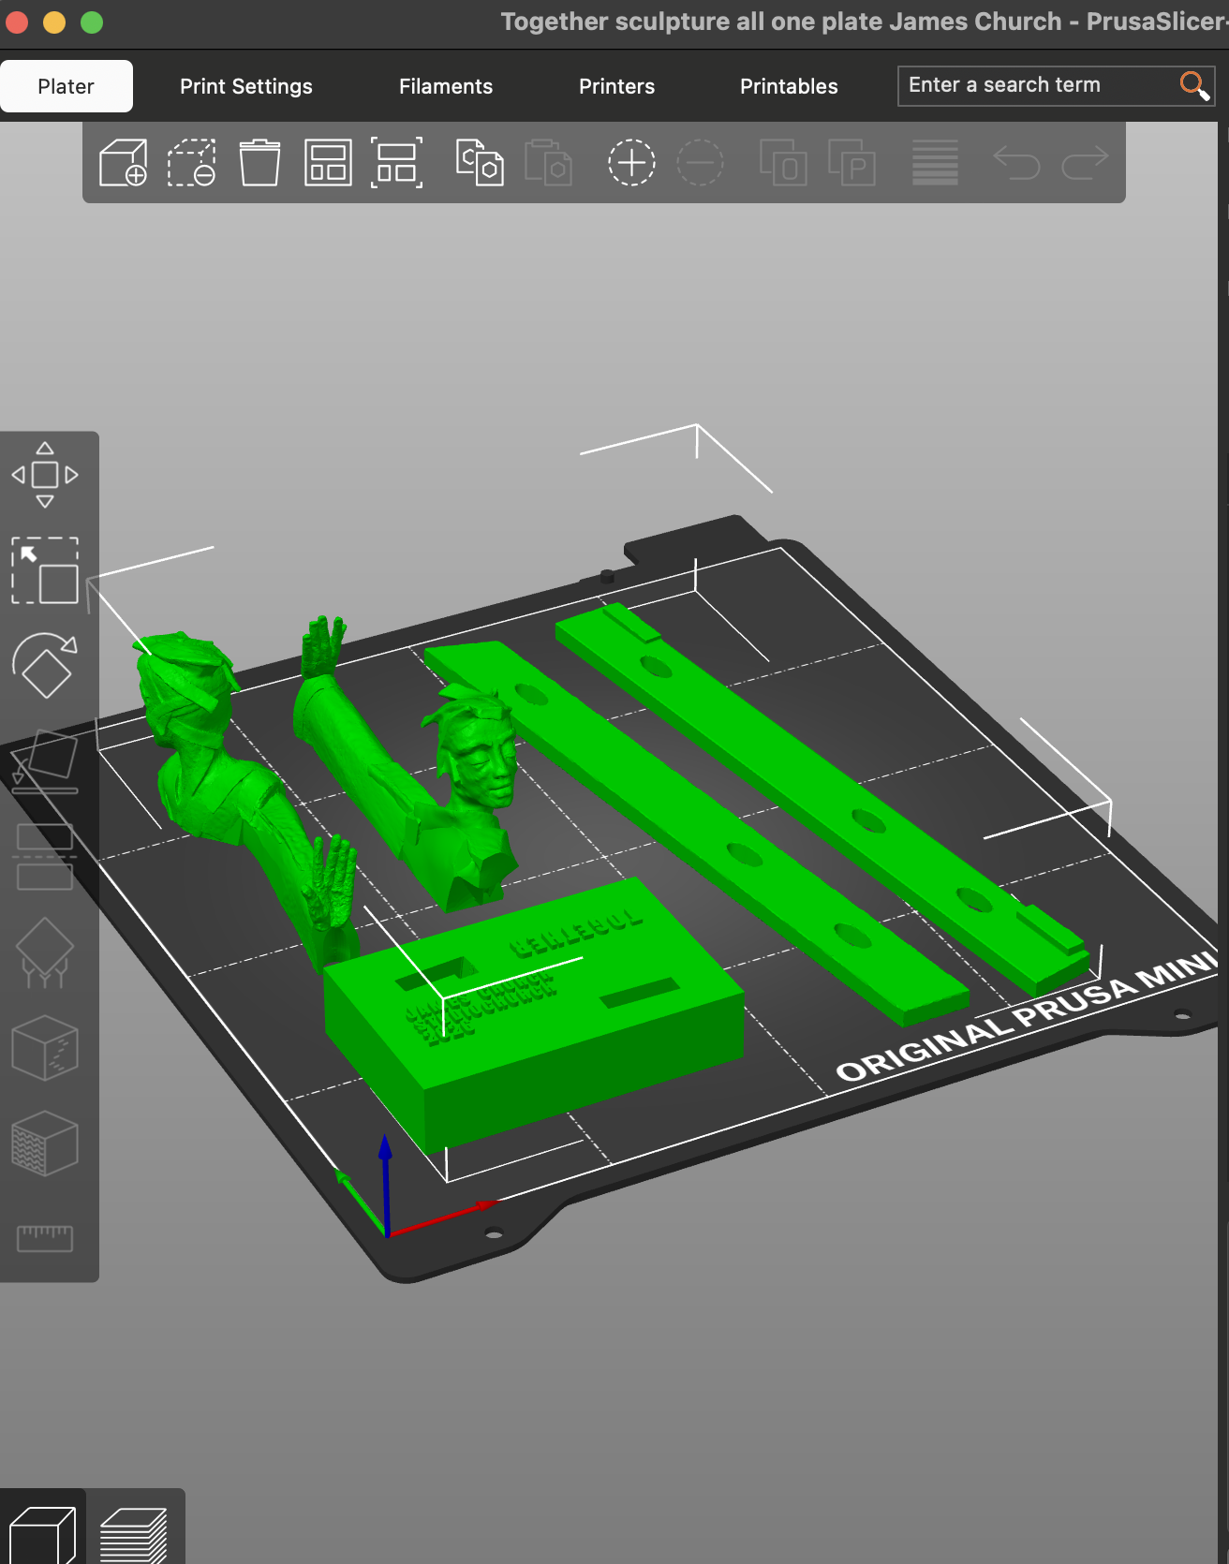Click the Delete all trash icon

coord(259,163)
